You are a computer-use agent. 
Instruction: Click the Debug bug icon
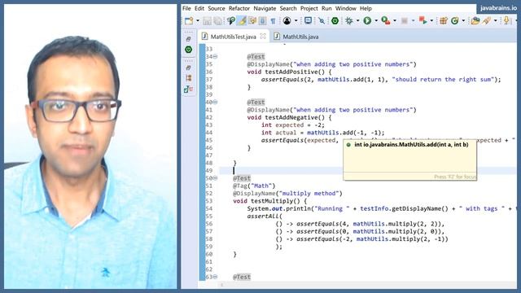point(349,21)
